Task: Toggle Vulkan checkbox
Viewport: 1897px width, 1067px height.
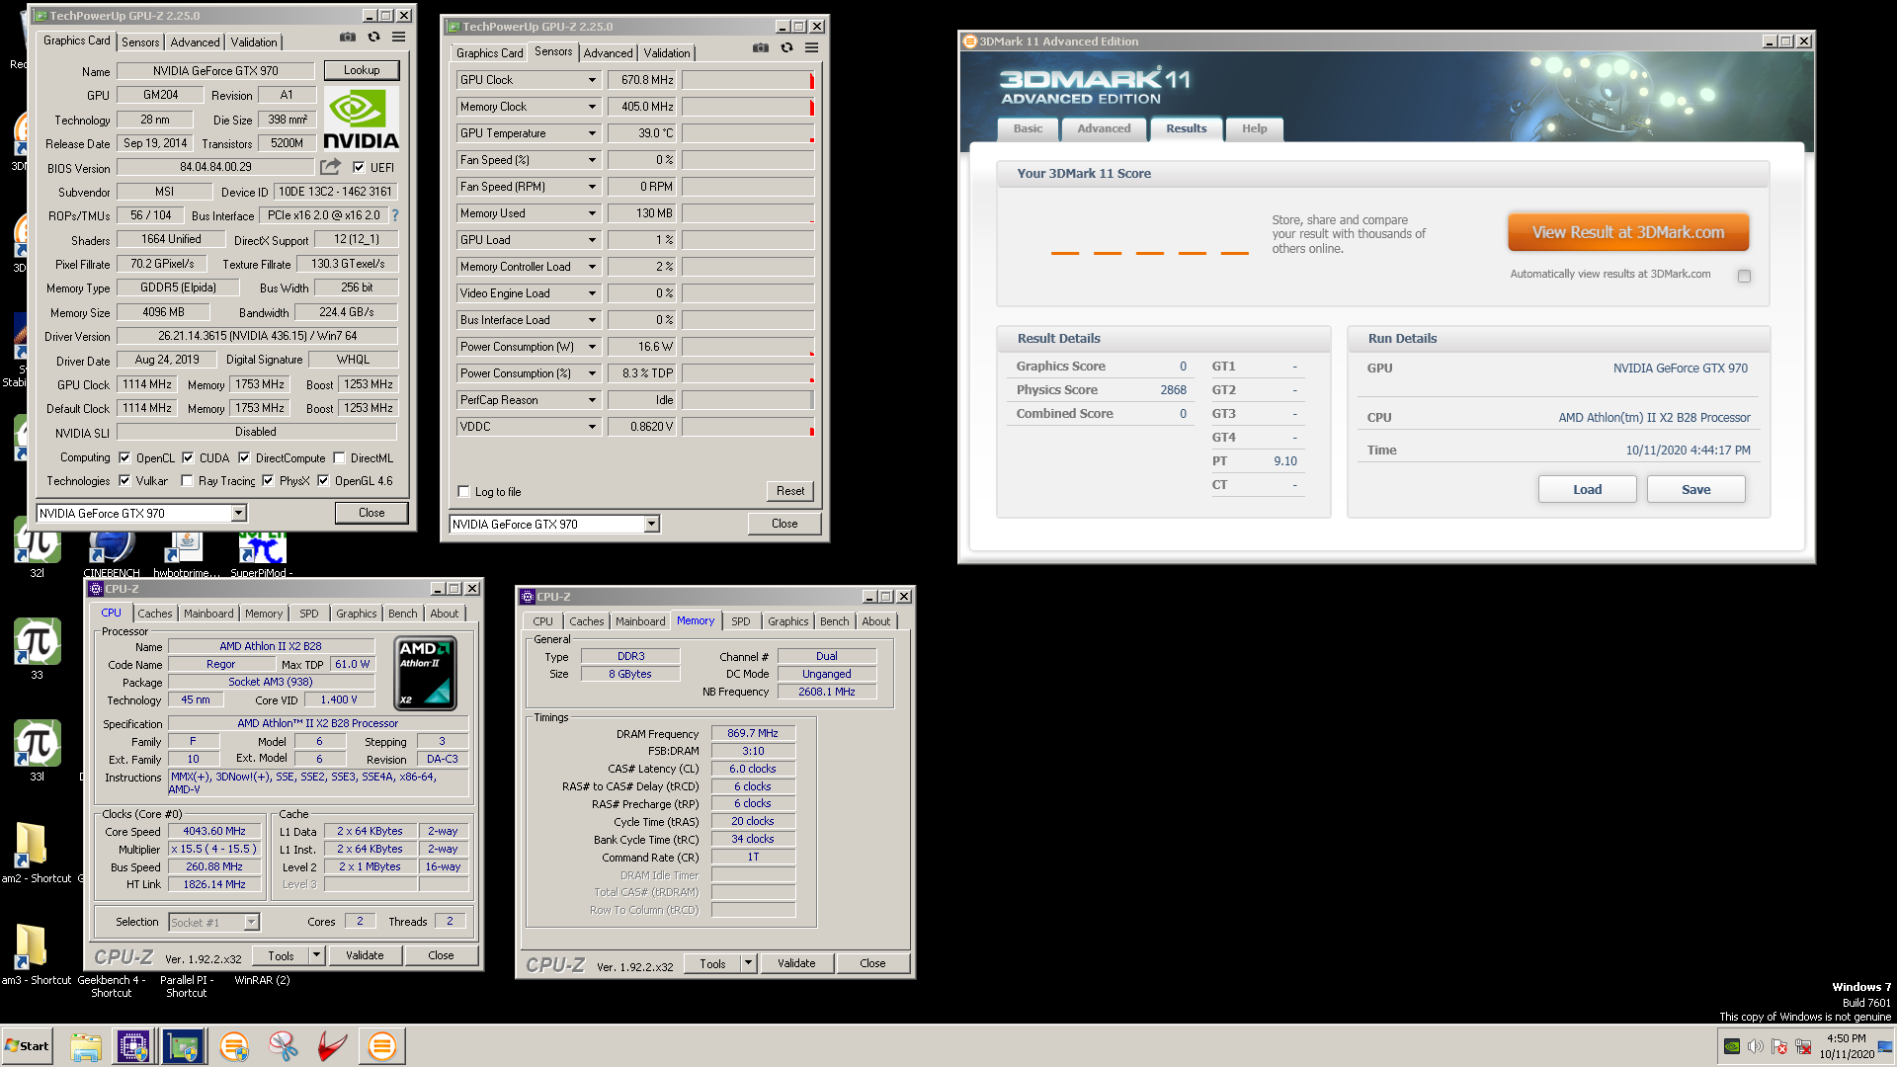Action: [124, 480]
